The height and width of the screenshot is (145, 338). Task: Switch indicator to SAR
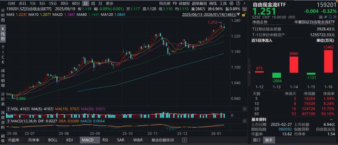(x=120, y=140)
